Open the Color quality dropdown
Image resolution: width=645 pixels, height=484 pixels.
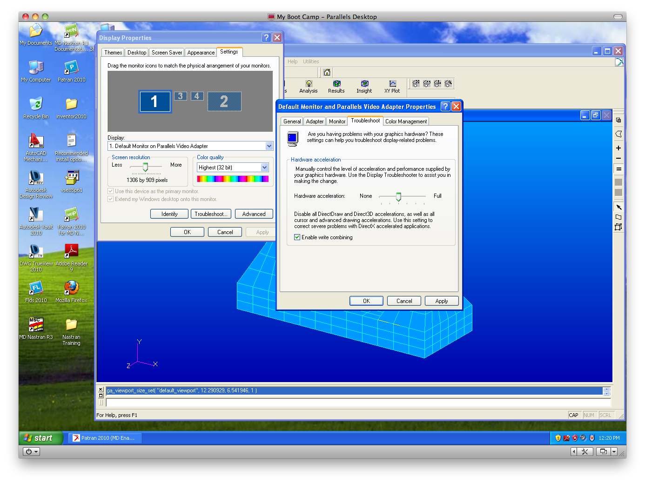(265, 167)
